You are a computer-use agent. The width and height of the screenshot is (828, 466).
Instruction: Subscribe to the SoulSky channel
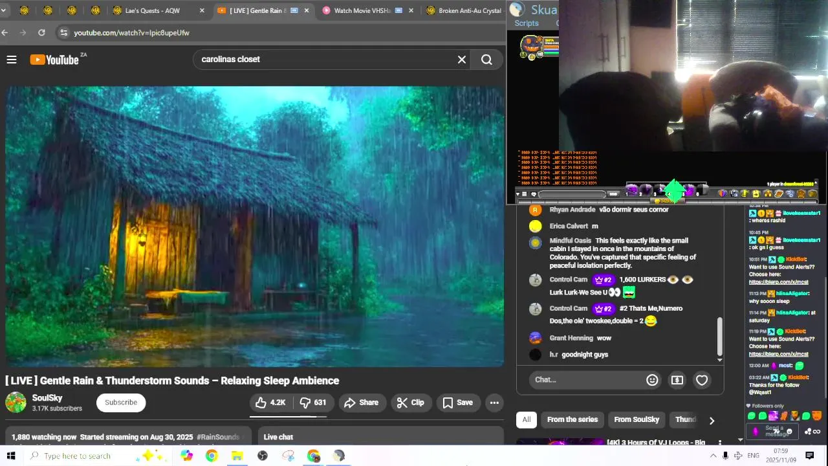click(121, 403)
